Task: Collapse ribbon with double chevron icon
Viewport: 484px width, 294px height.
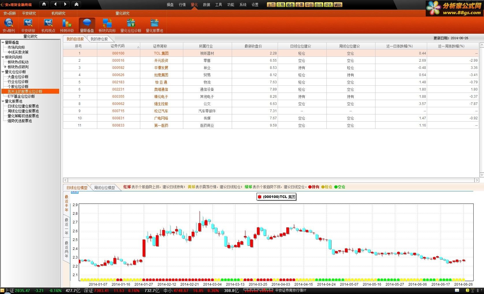Action: 76,4
